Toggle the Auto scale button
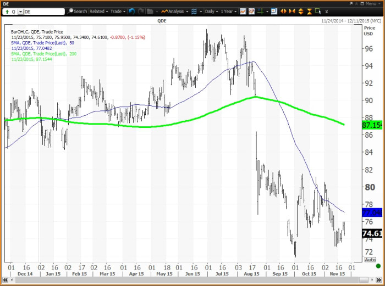 [370, 259]
